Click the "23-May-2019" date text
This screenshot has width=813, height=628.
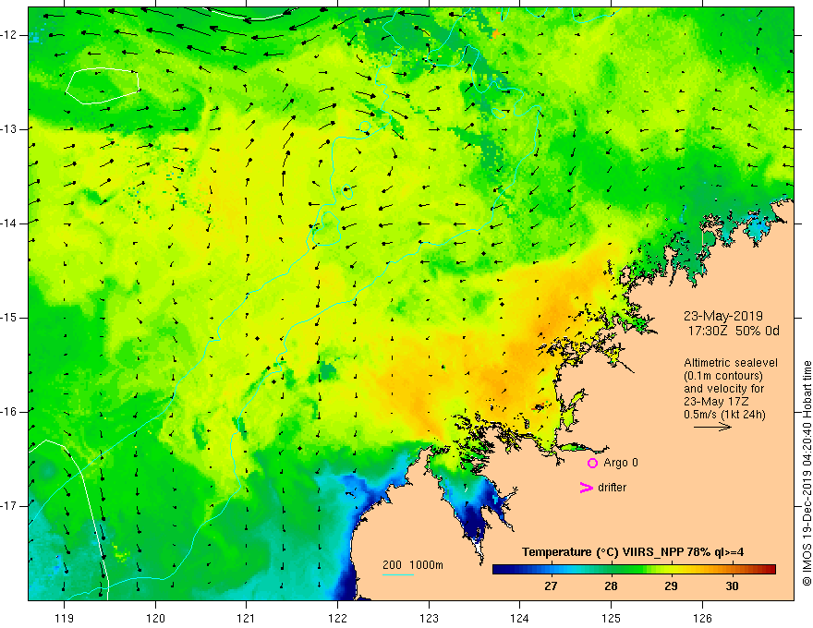(x=722, y=316)
